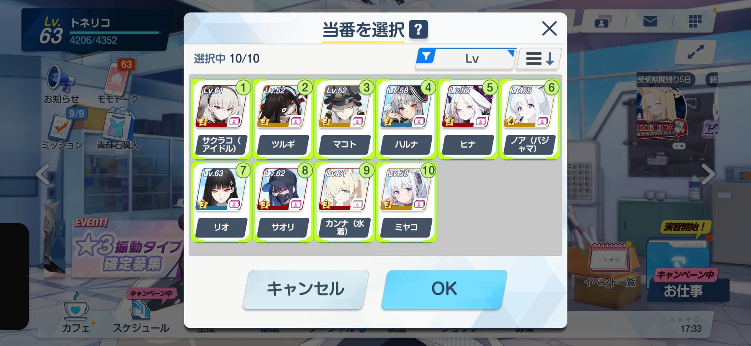Click the お知らせ megaphone icon

point(61,79)
